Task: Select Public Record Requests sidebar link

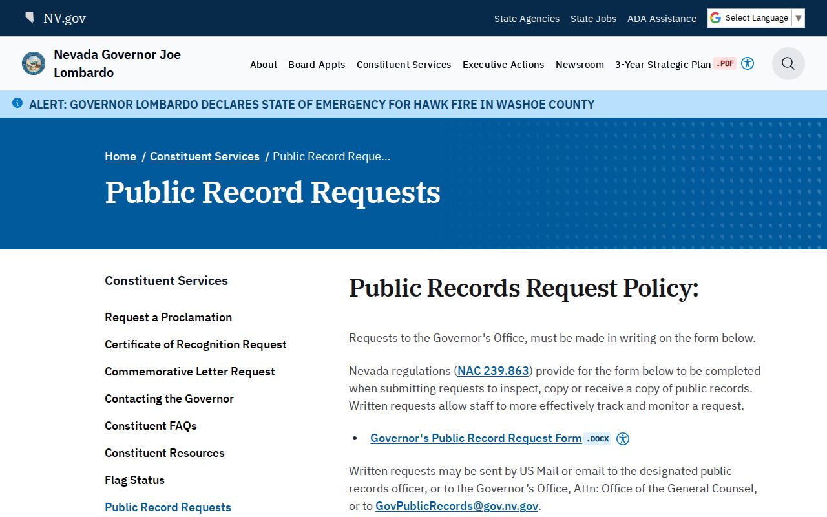Action: pyautogui.click(x=168, y=507)
